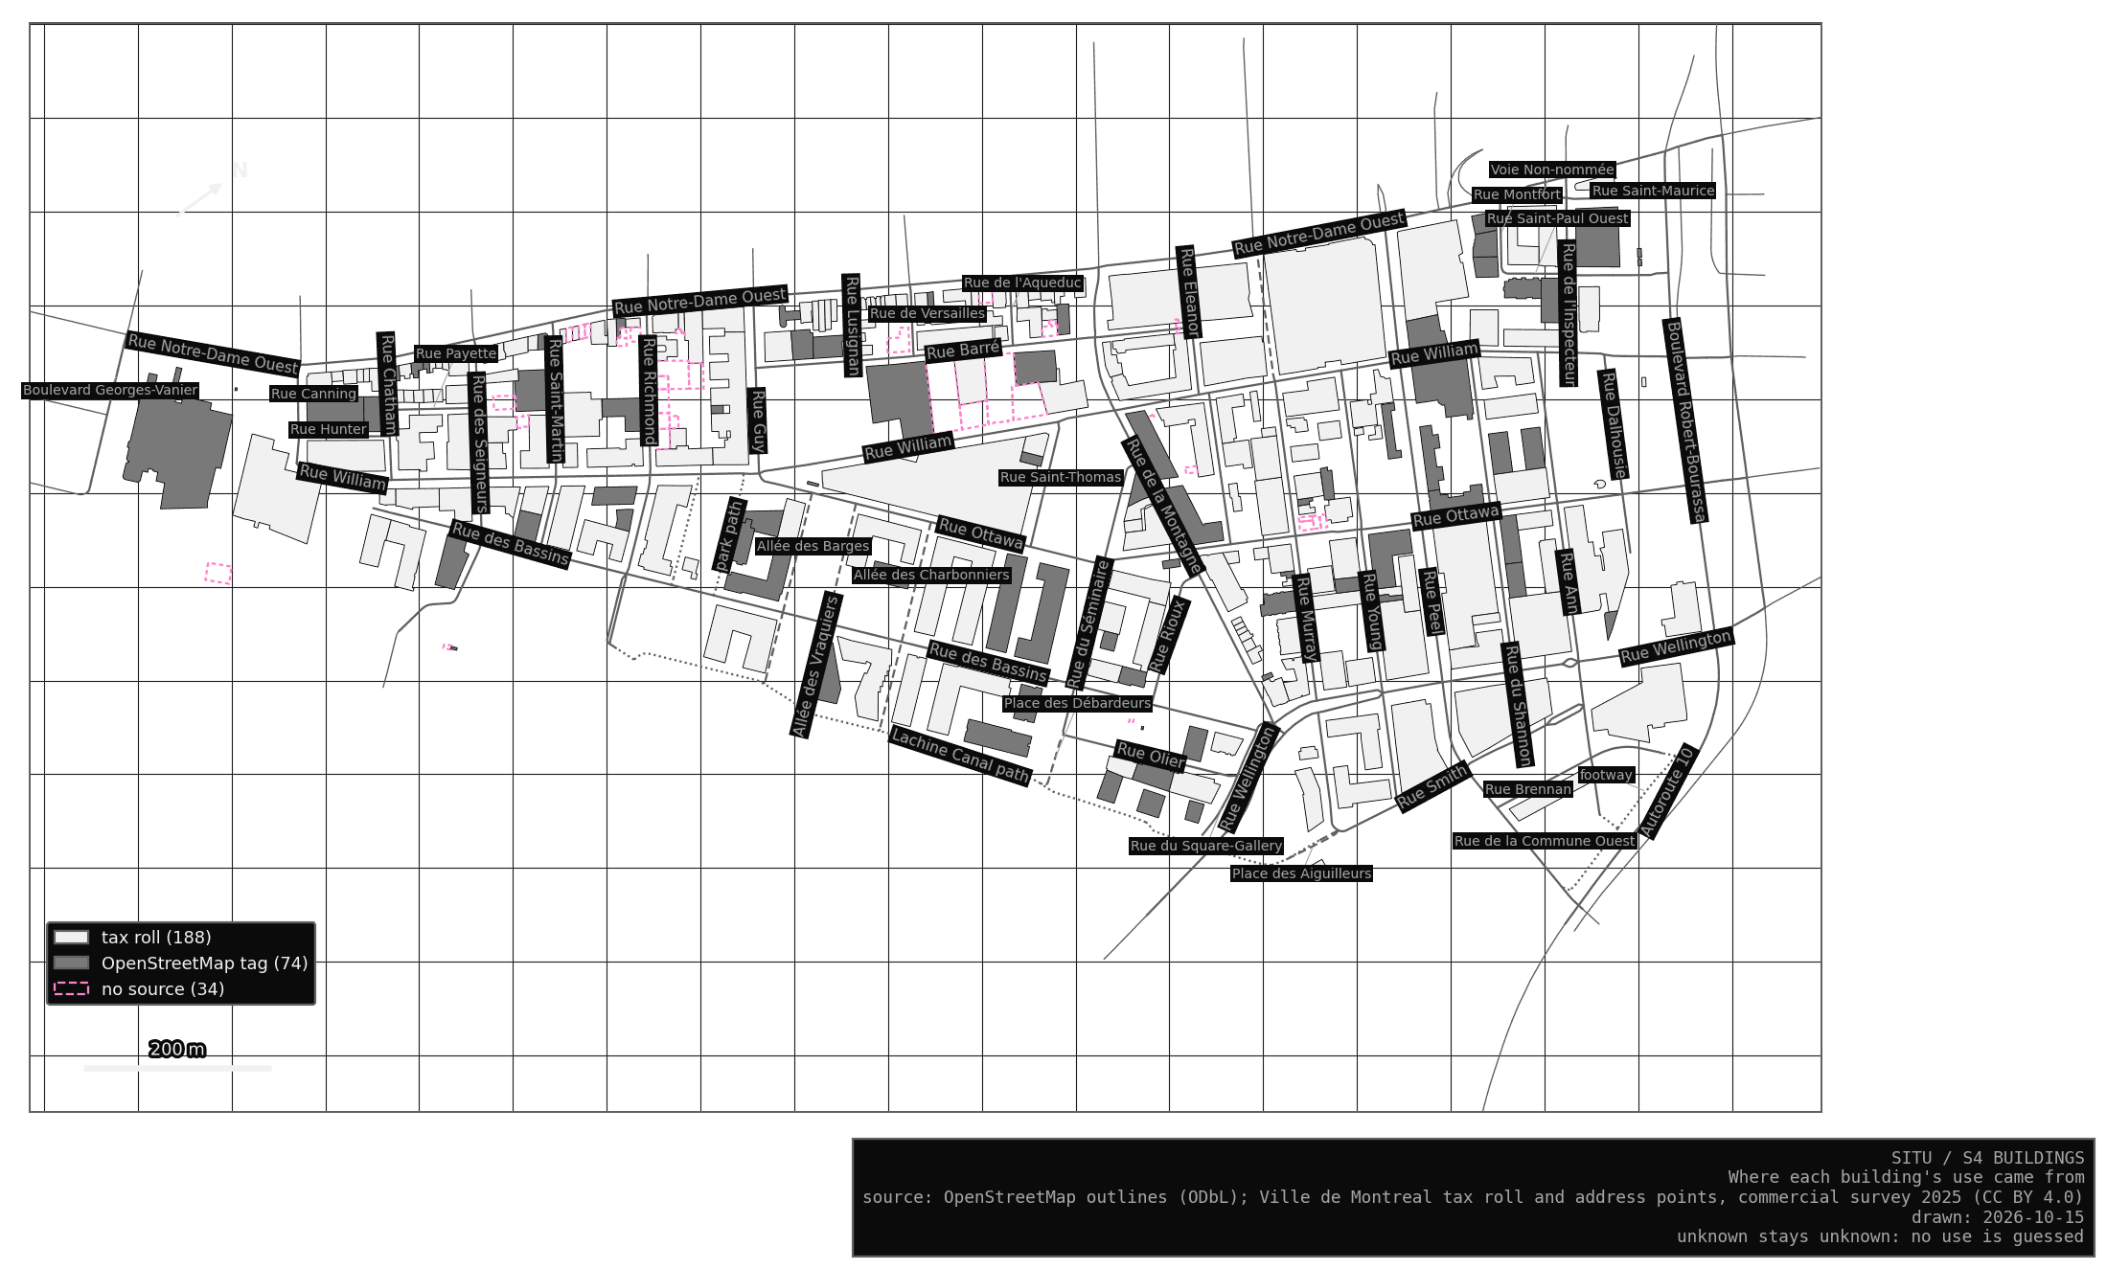The width and height of the screenshot is (2107, 1269).
Task: Click the 'Rue Saint-Maurice' label
Action: [x=1653, y=192]
